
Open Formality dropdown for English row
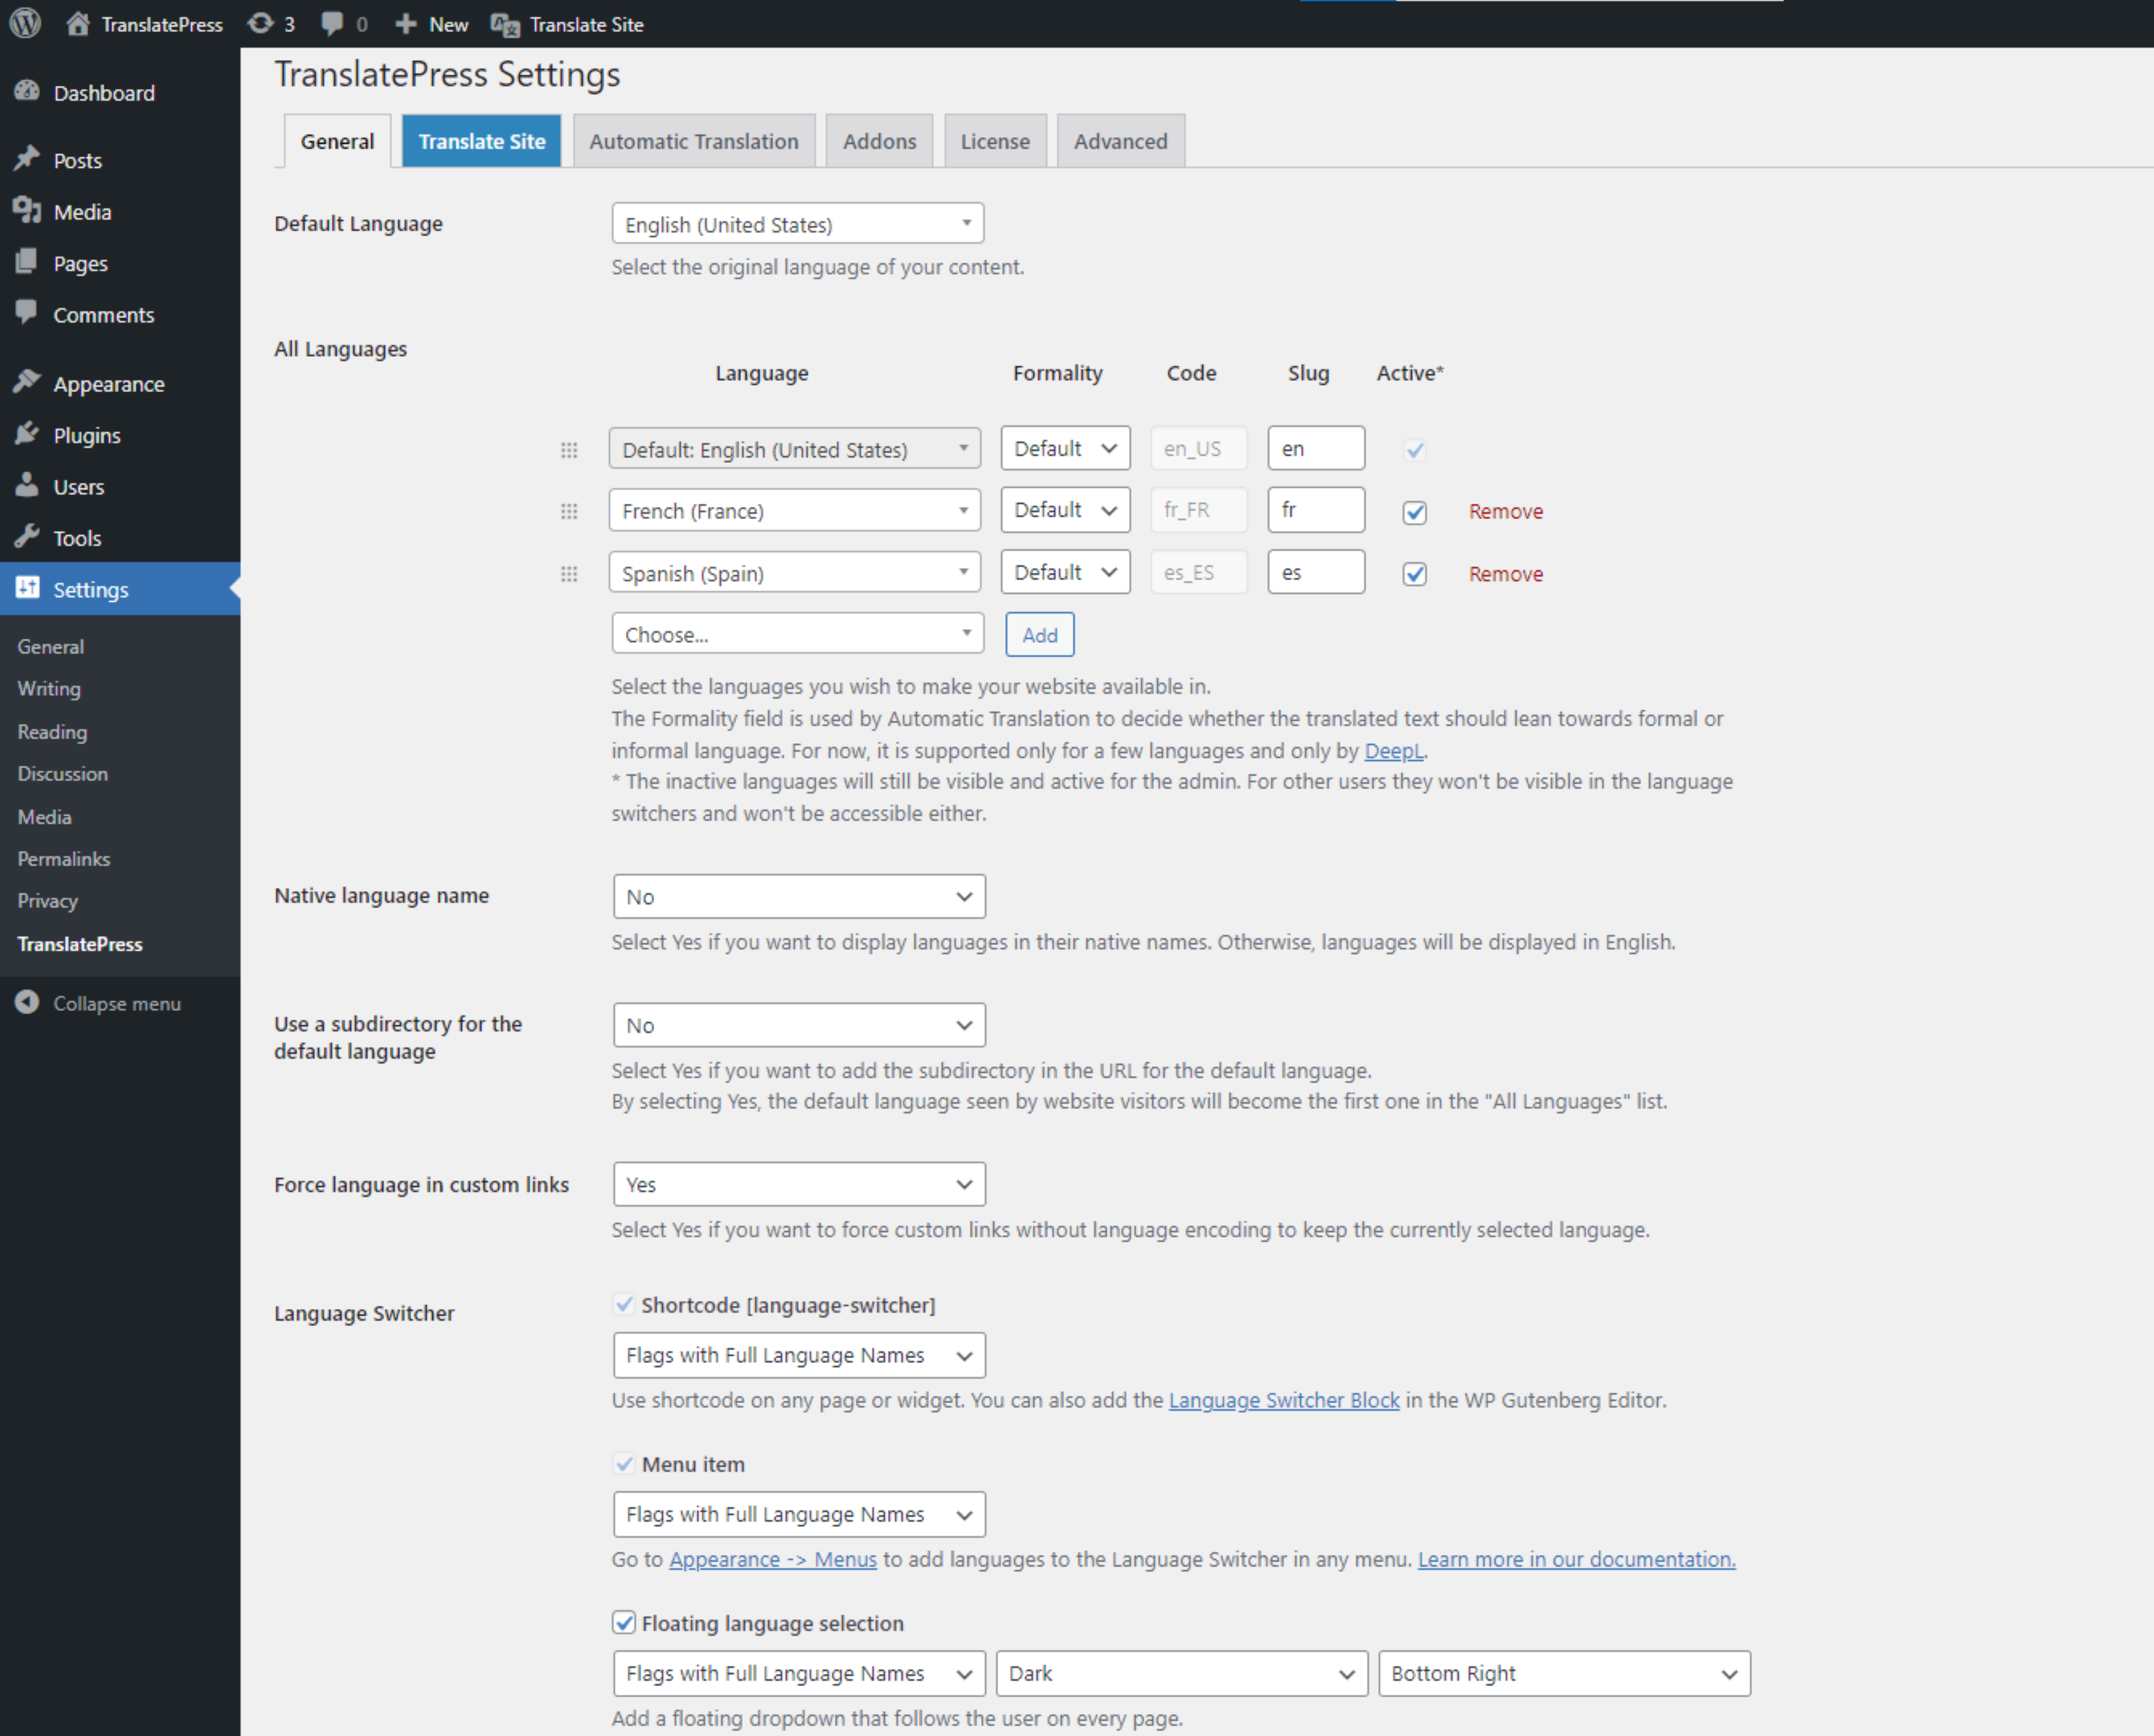point(1065,448)
